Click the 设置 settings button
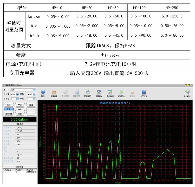 click(20, 114)
